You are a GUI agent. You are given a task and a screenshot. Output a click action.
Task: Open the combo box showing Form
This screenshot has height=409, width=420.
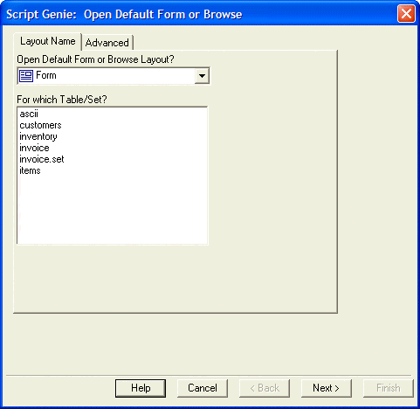pyautogui.click(x=114, y=76)
